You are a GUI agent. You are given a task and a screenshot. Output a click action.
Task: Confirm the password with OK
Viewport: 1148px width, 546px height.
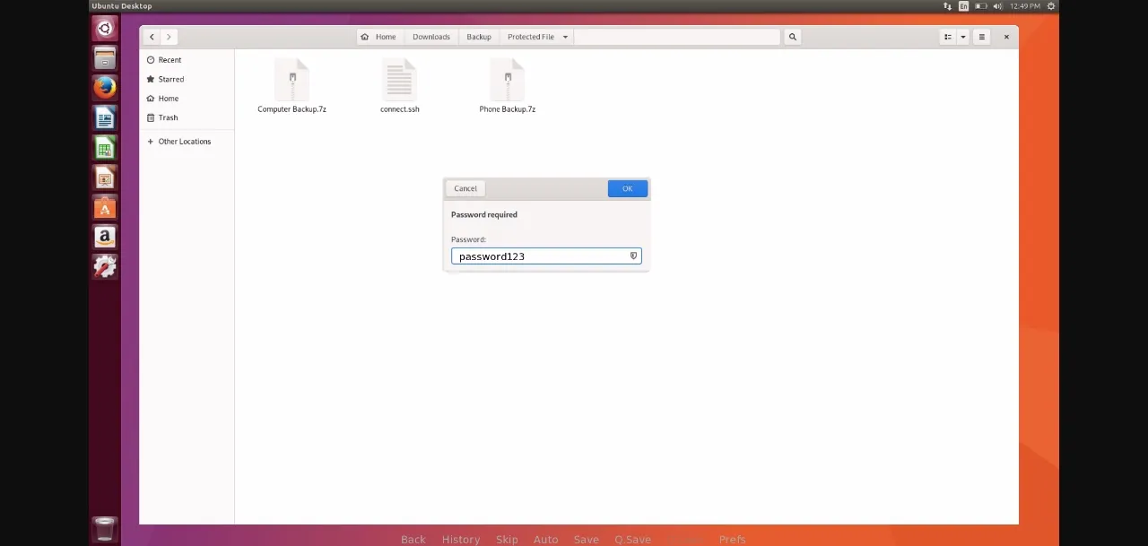tap(627, 188)
